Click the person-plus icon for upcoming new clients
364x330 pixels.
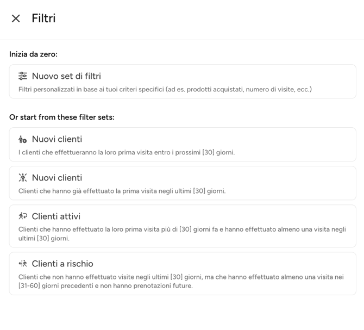[x=23, y=139]
